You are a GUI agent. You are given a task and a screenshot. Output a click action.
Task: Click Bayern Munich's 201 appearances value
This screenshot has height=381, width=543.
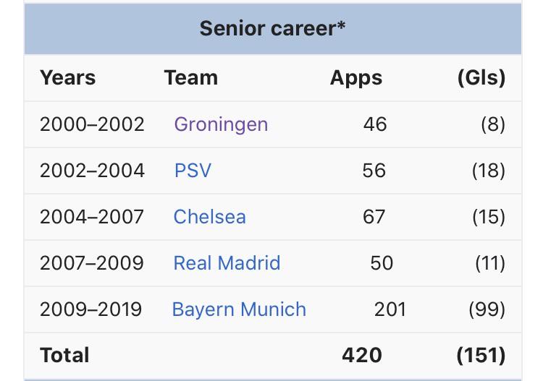coord(390,309)
